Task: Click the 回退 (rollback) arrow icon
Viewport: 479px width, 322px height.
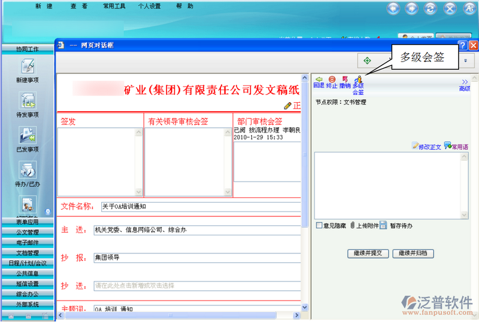Action: pyautogui.click(x=319, y=79)
